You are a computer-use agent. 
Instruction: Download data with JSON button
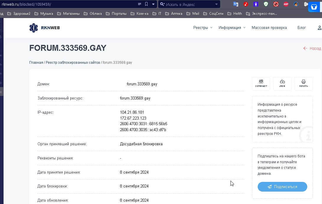[282, 84]
